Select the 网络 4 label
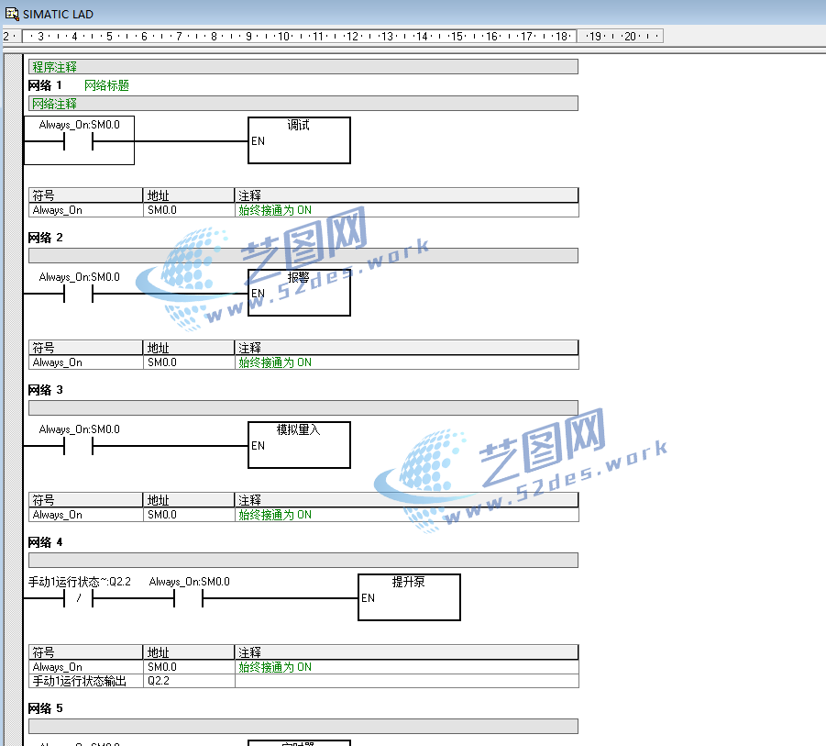This screenshot has height=746, width=826. click(45, 542)
